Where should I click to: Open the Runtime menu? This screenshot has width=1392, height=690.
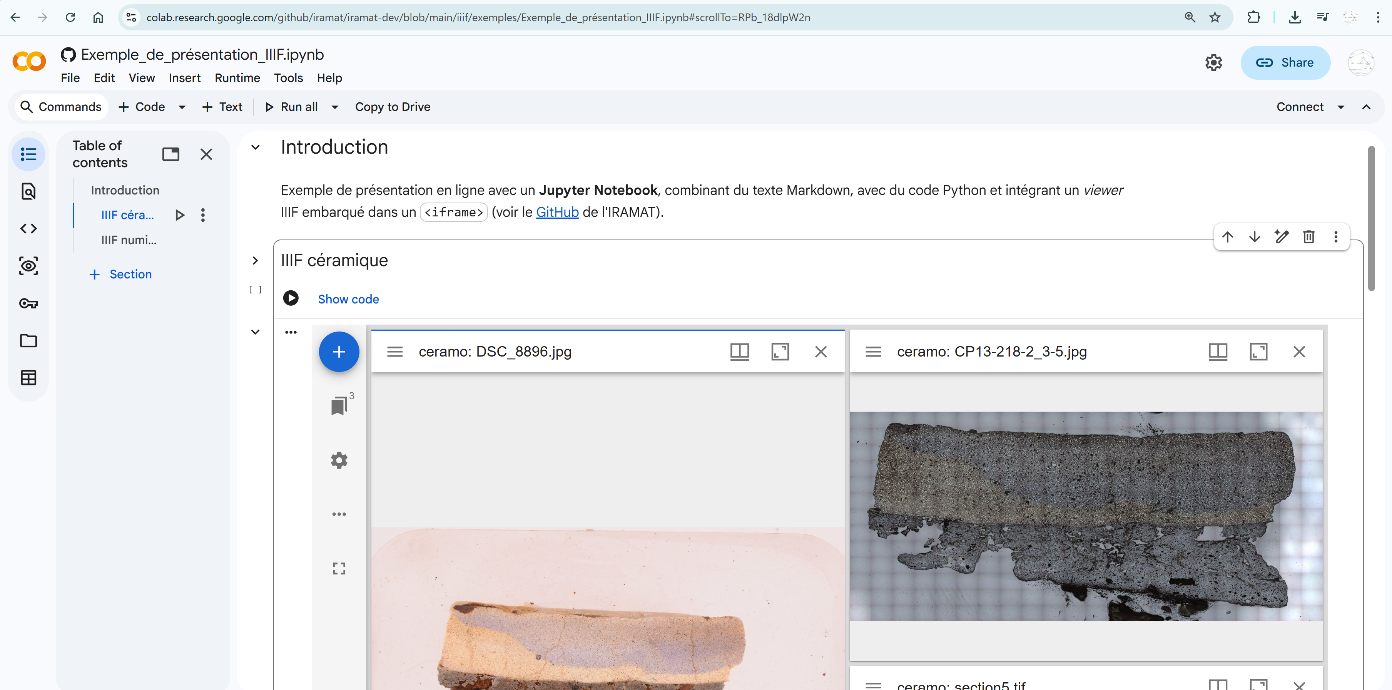237,78
